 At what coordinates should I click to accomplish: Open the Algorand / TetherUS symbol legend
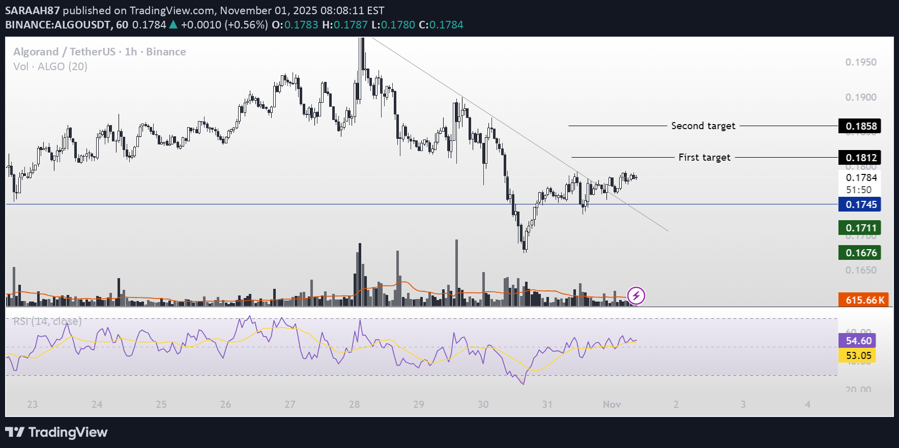pos(99,52)
